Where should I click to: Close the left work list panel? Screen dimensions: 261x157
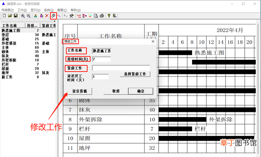tap(54, 21)
